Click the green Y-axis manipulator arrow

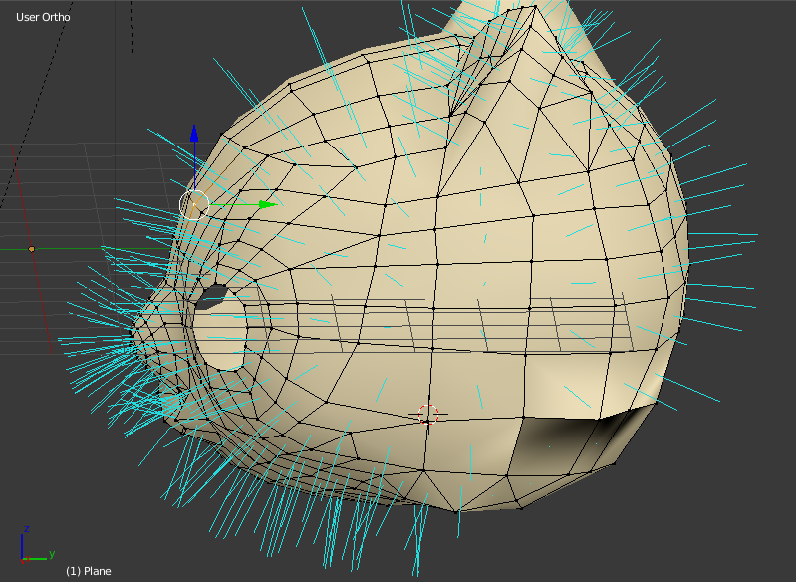coord(268,204)
